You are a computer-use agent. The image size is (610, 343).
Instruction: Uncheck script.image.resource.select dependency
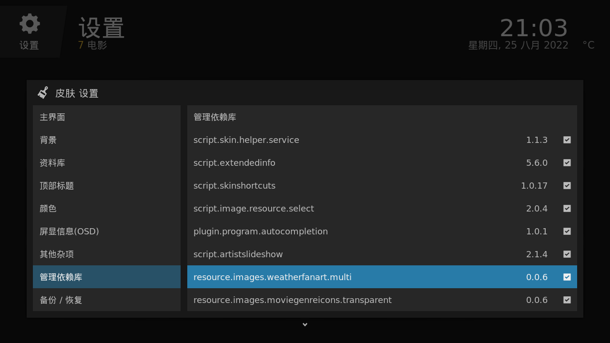click(x=567, y=209)
